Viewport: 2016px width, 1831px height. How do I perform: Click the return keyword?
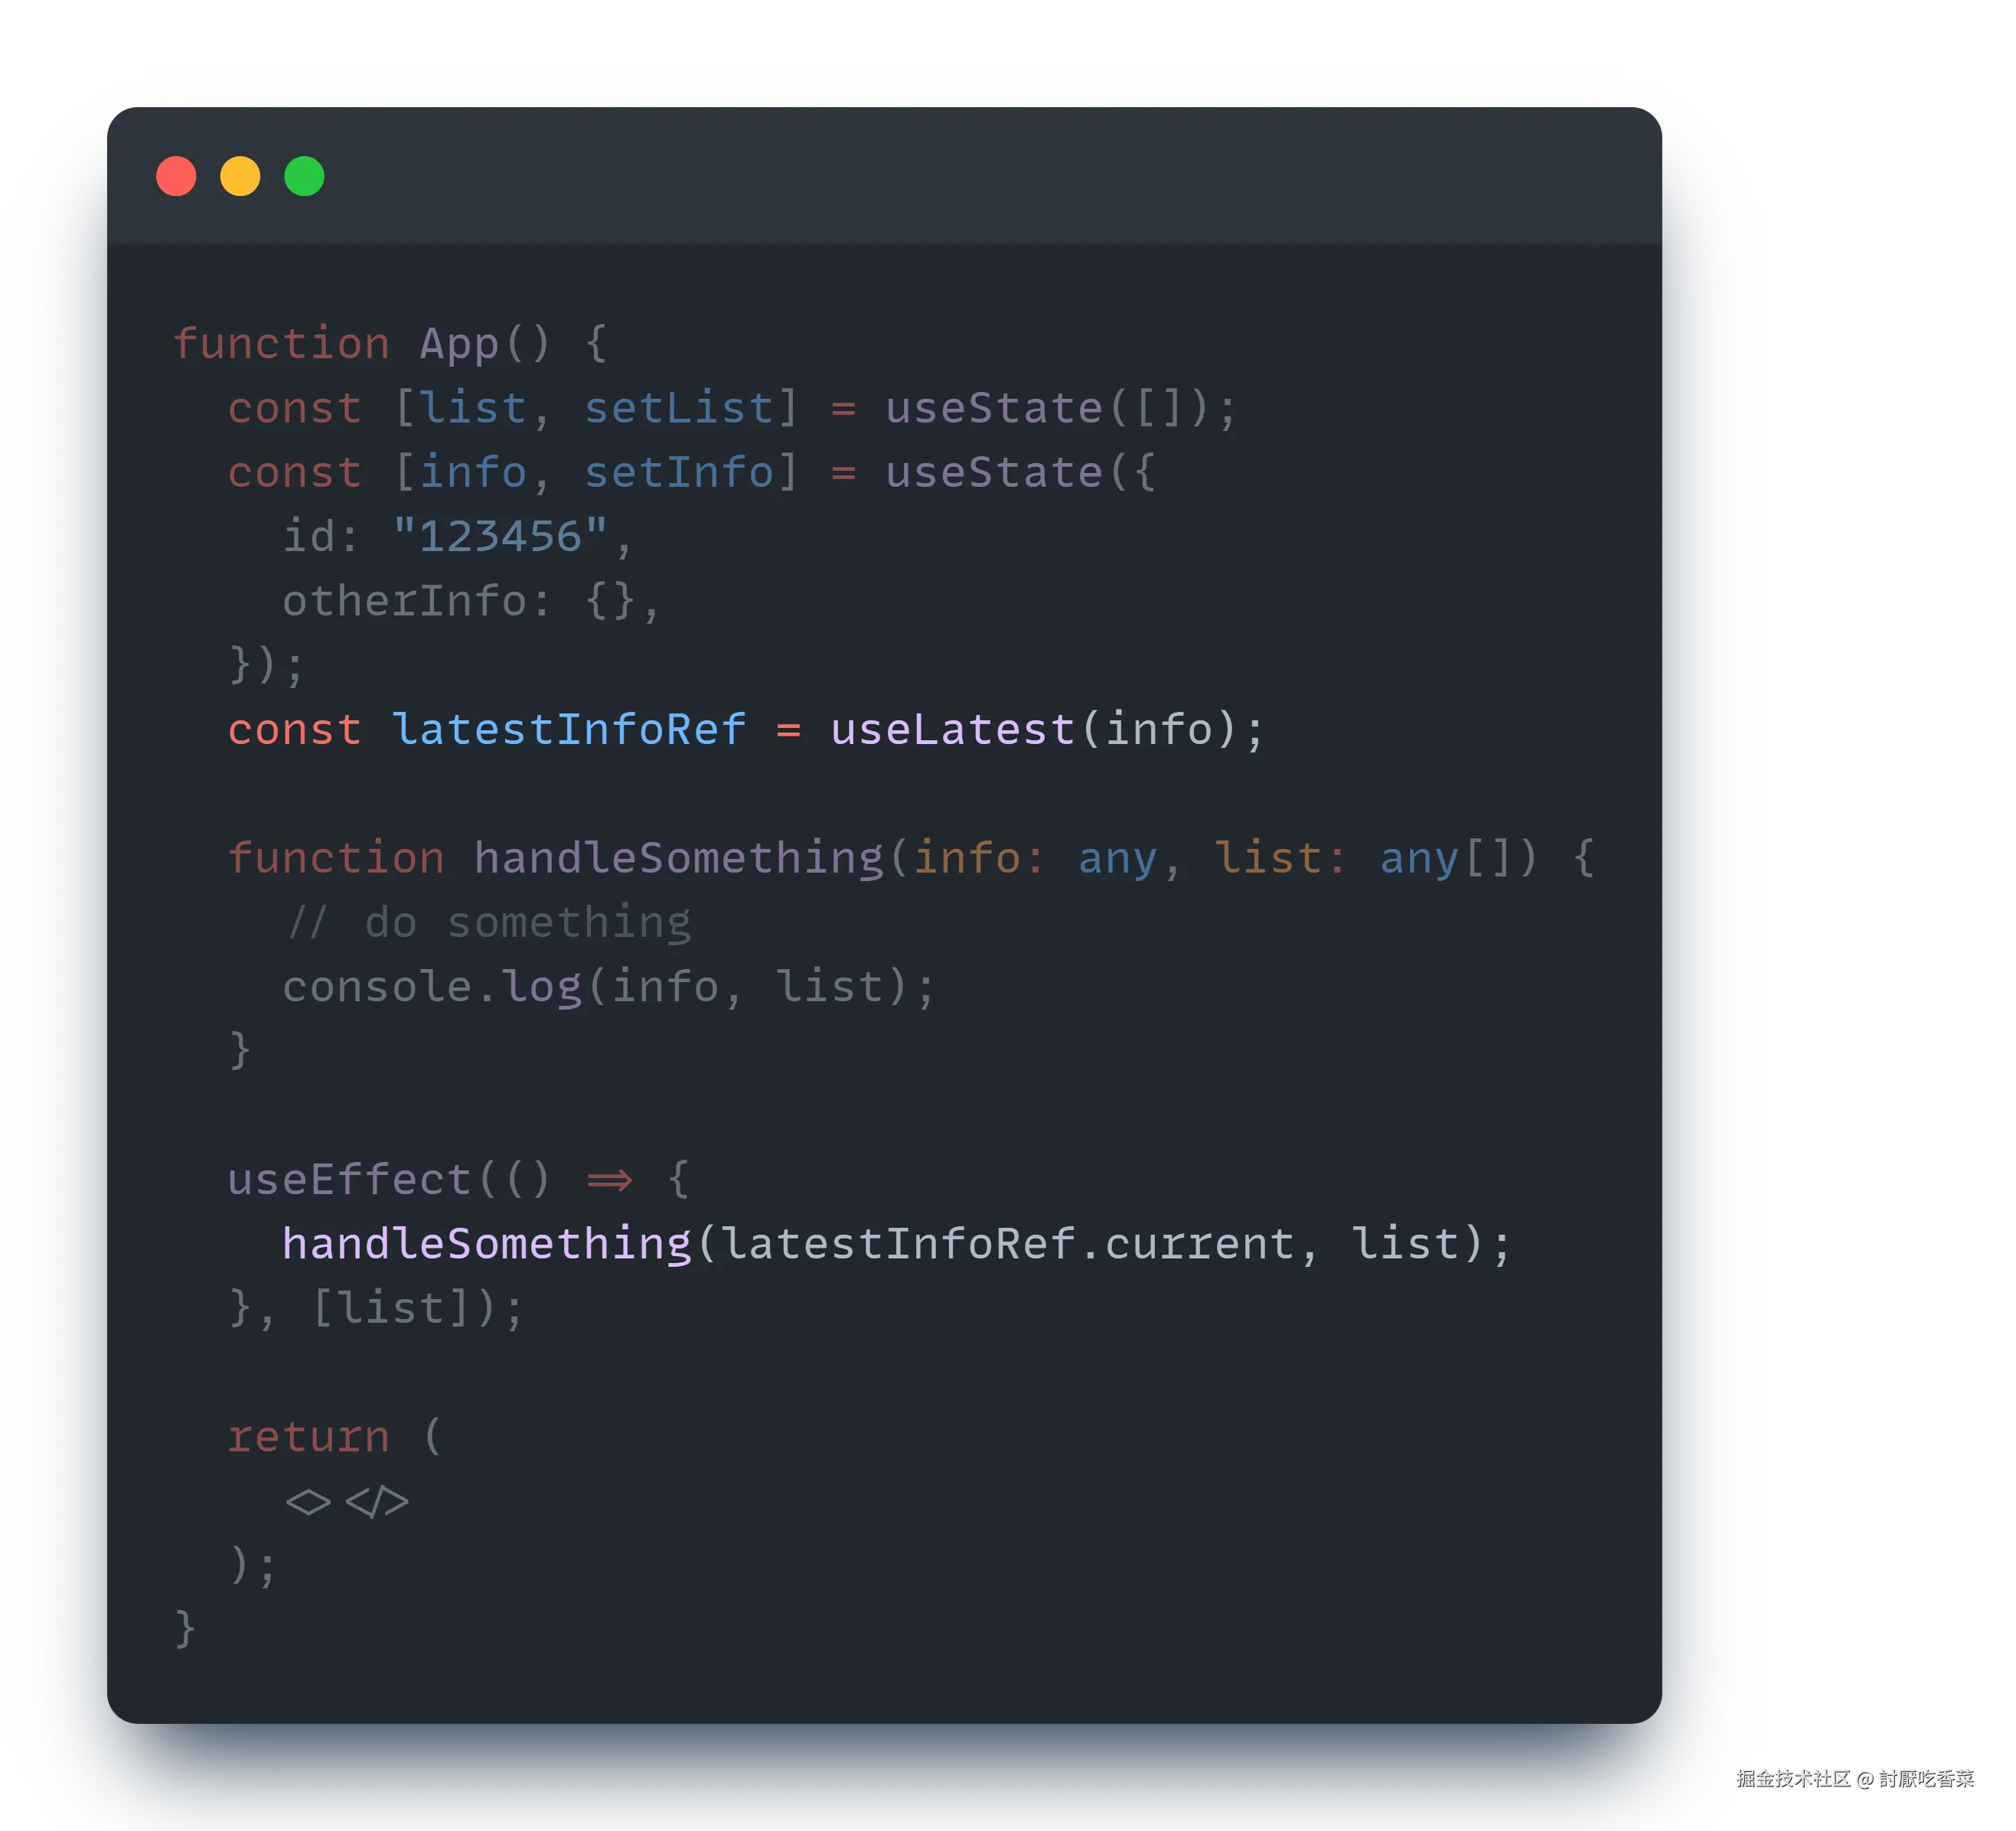tap(308, 1436)
